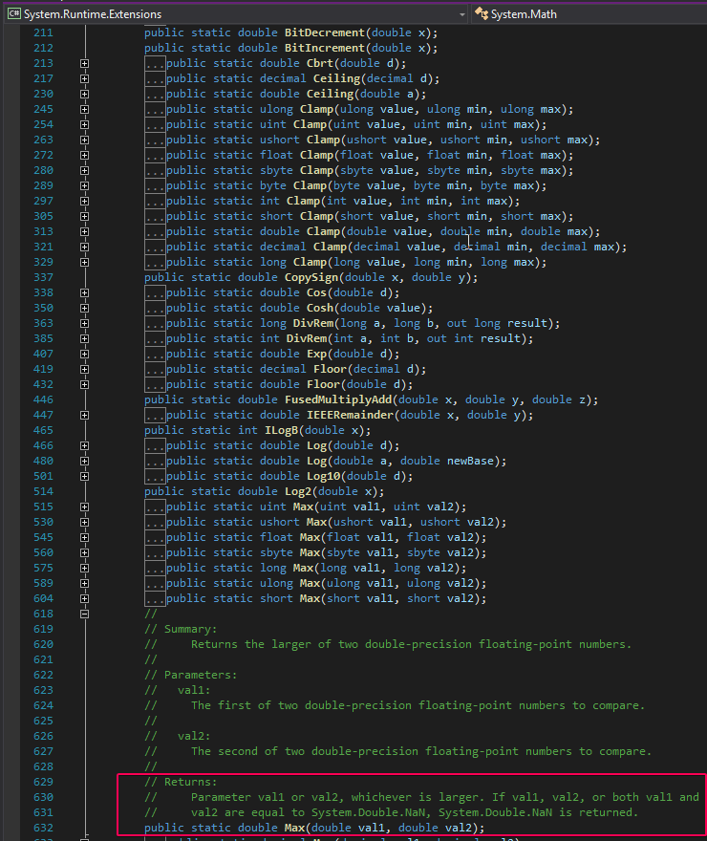The image size is (707, 841).
Task: Expand the double Floor region on line 432
Action: point(84,384)
